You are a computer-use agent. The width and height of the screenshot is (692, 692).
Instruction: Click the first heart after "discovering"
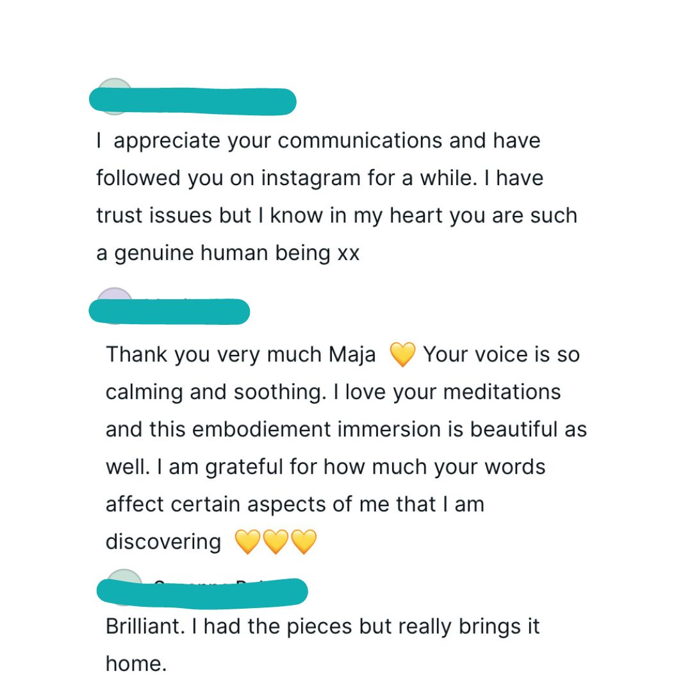point(248,542)
